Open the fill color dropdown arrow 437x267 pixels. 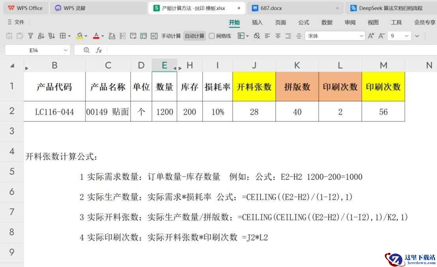pos(86,36)
